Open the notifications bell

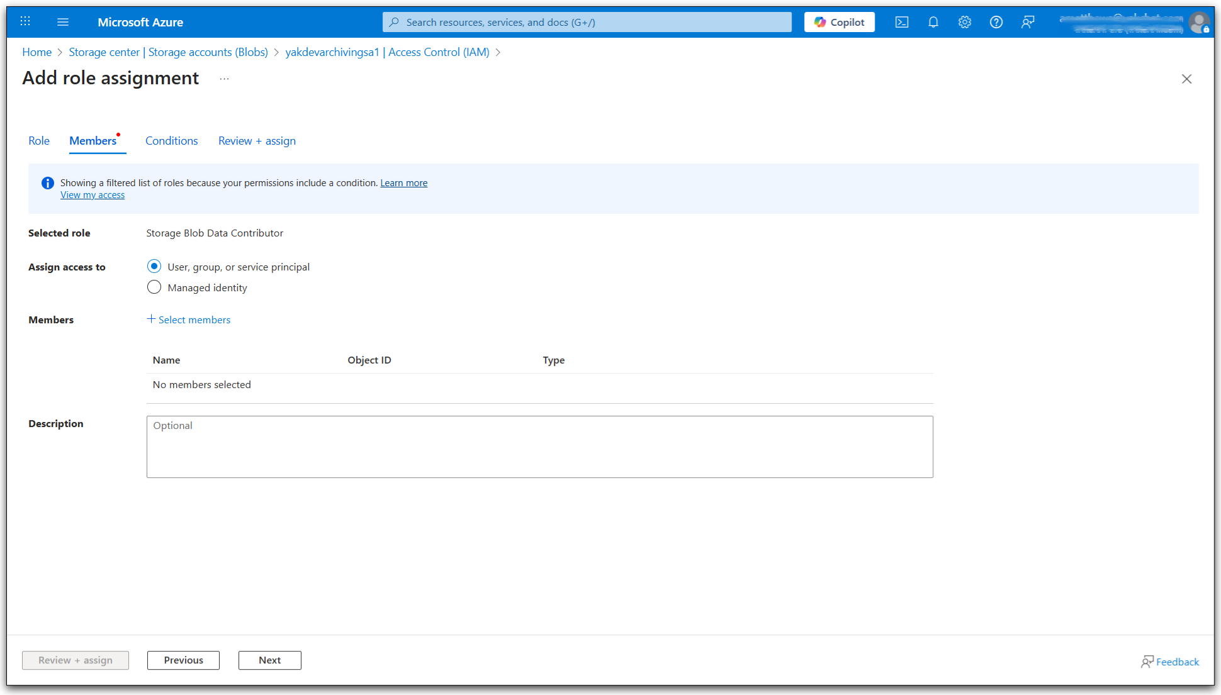point(933,22)
